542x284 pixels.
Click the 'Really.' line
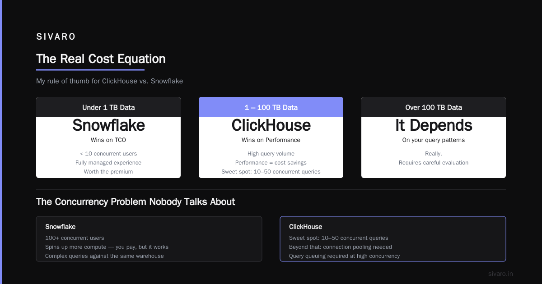[434, 154]
